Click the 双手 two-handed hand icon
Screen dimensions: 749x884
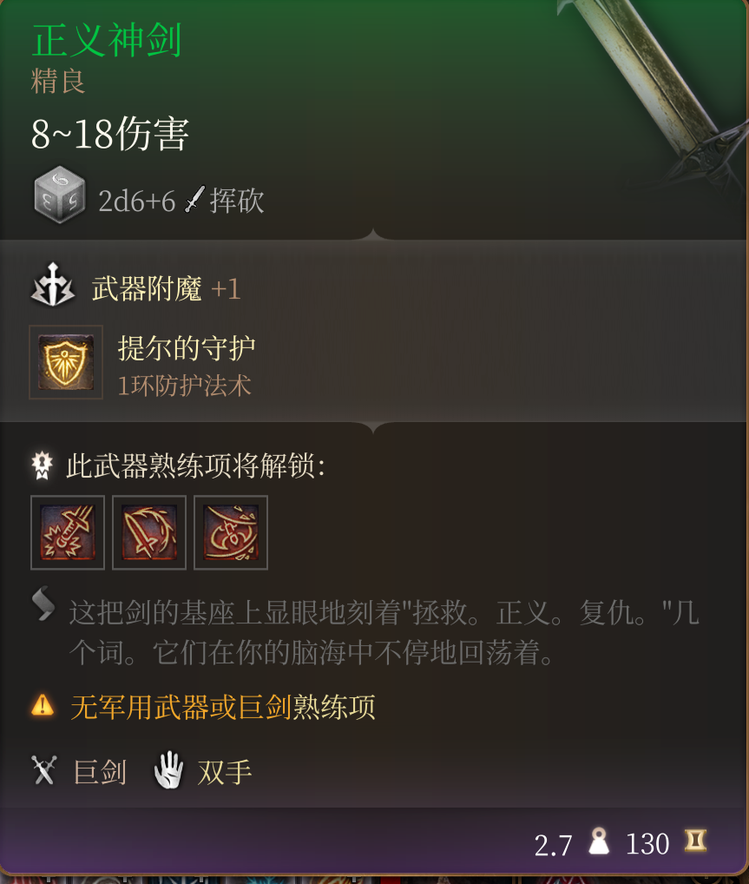coord(169,769)
